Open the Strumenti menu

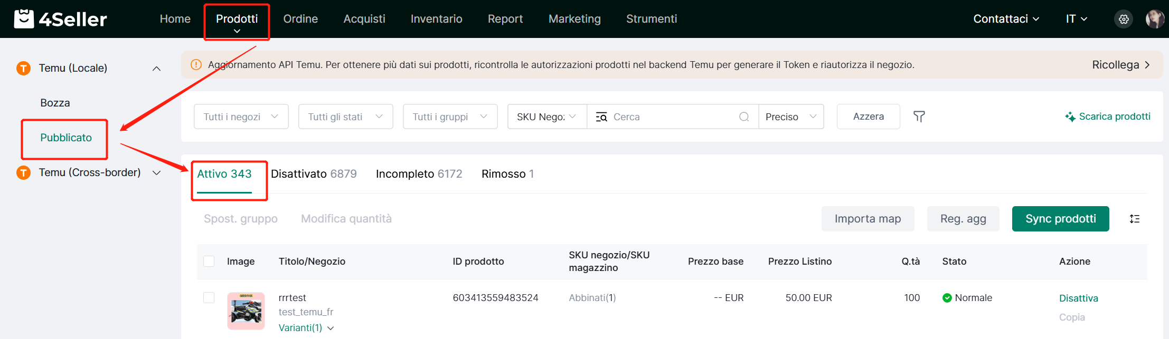pos(652,19)
